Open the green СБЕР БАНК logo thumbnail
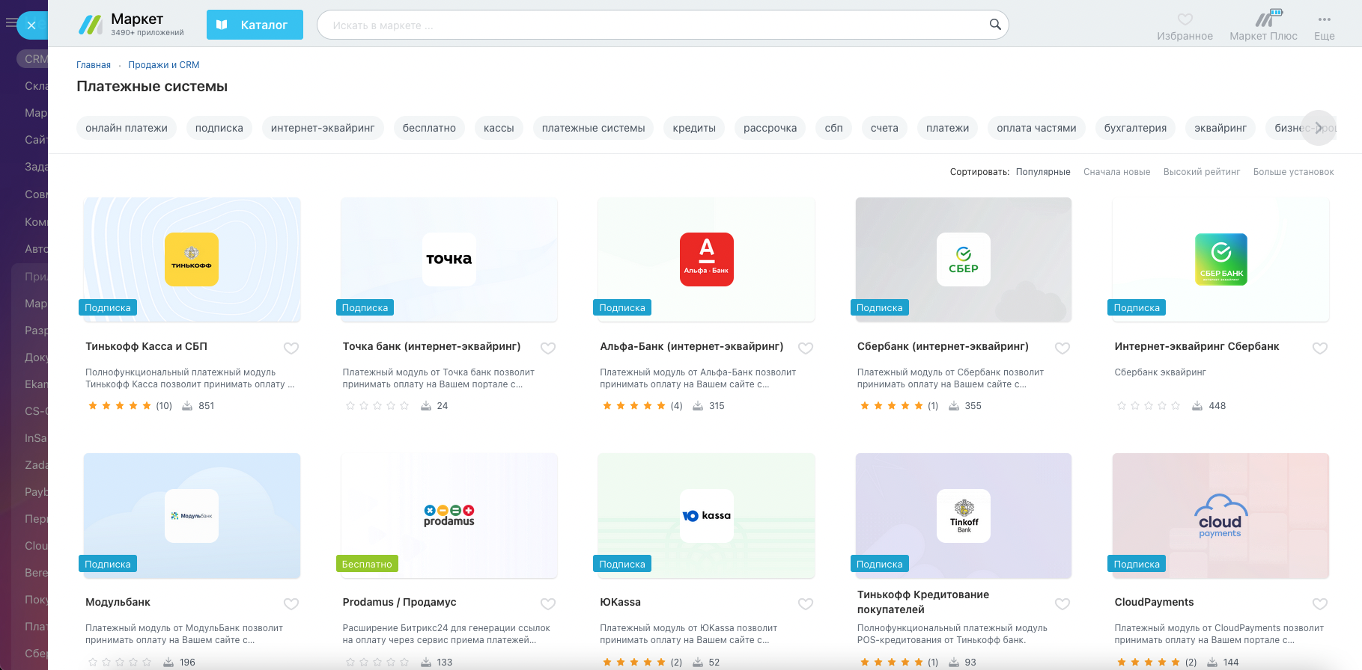This screenshot has width=1362, height=670. pos(1221,259)
